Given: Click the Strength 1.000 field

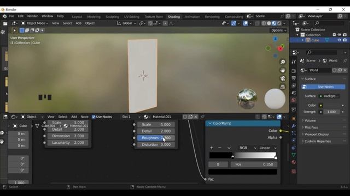Looking at the screenshot, I should click(332, 112).
